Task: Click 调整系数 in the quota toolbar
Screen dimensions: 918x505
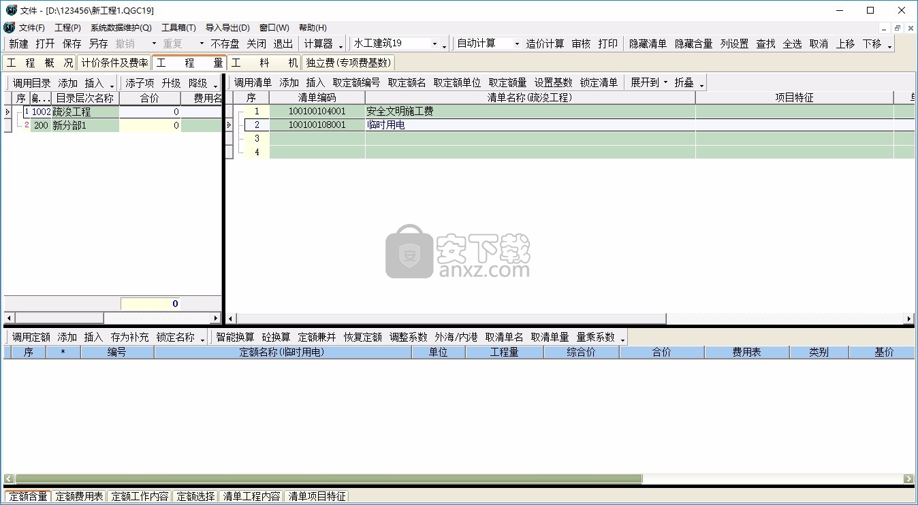Action: click(x=408, y=337)
